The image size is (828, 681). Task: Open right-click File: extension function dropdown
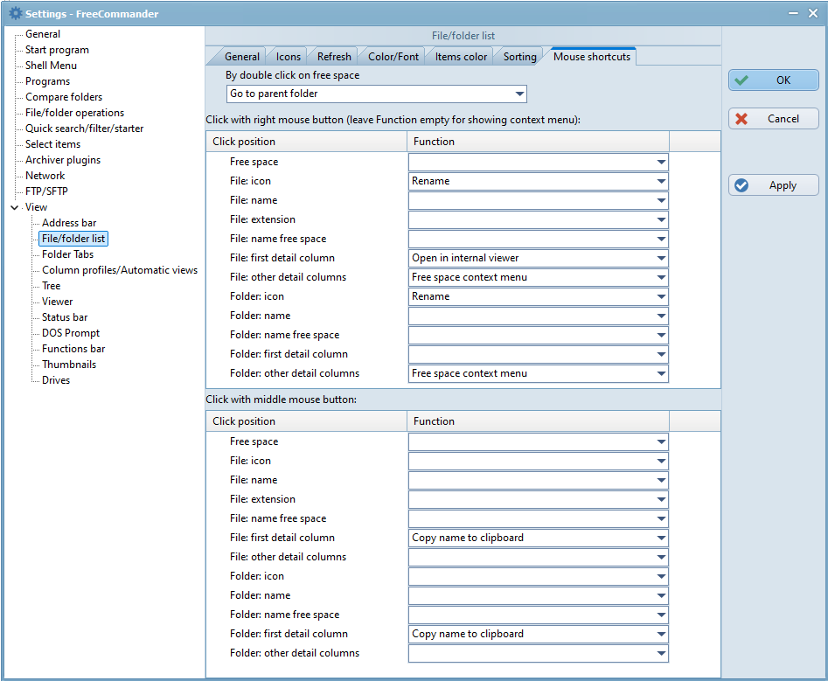pos(538,219)
